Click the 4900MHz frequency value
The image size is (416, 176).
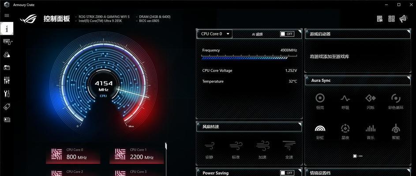click(289, 50)
